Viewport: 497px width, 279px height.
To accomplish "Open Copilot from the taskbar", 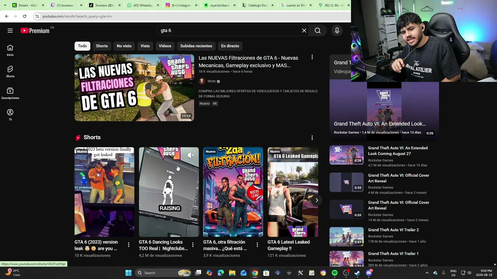I will (209, 273).
